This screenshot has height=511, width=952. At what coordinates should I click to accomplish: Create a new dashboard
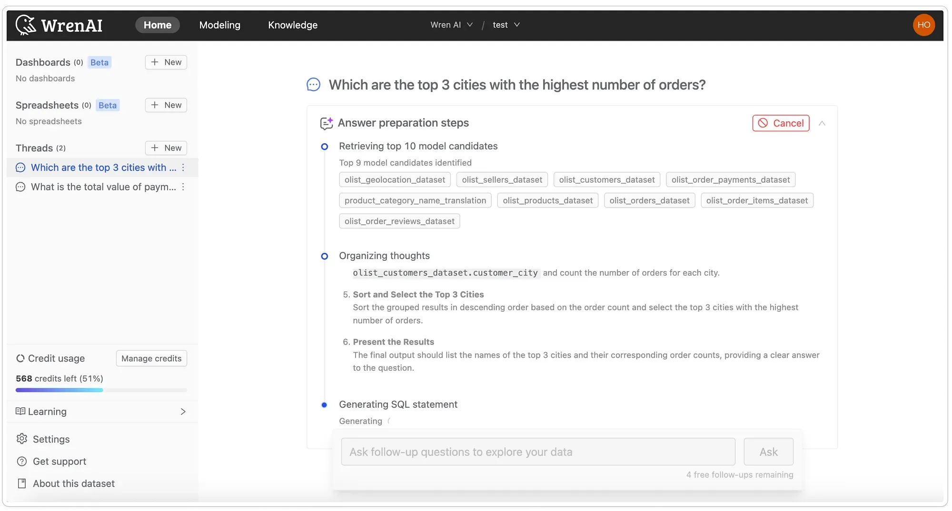[x=166, y=62]
